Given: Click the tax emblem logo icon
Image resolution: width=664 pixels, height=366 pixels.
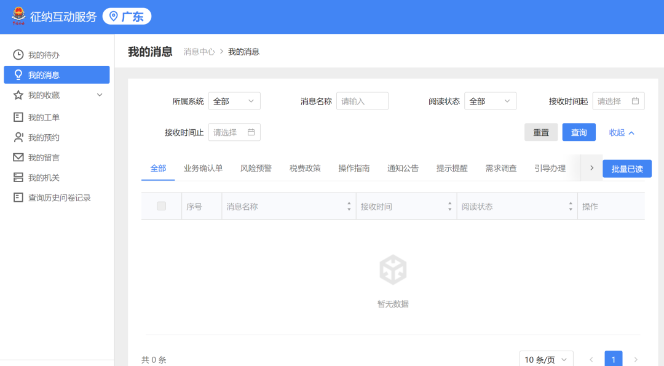Looking at the screenshot, I should [18, 16].
